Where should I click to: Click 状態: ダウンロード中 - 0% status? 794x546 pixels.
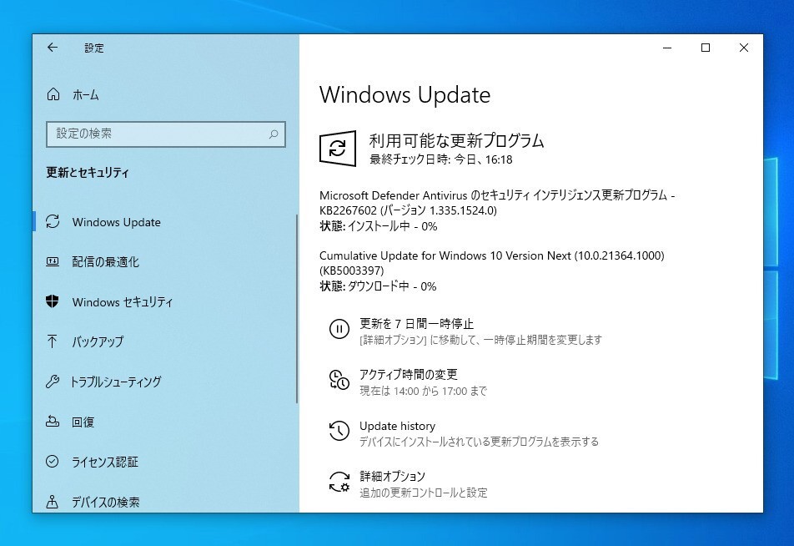pyautogui.click(x=378, y=286)
